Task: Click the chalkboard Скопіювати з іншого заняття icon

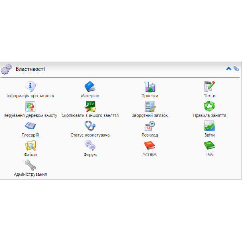Action: pos(90,106)
